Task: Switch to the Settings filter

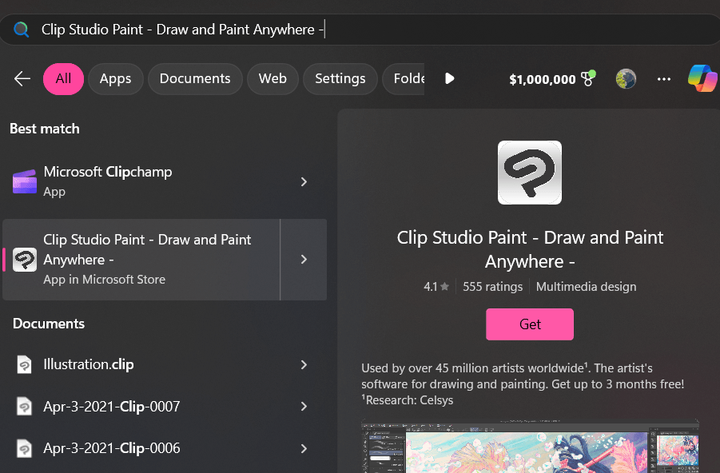Action: click(x=340, y=79)
